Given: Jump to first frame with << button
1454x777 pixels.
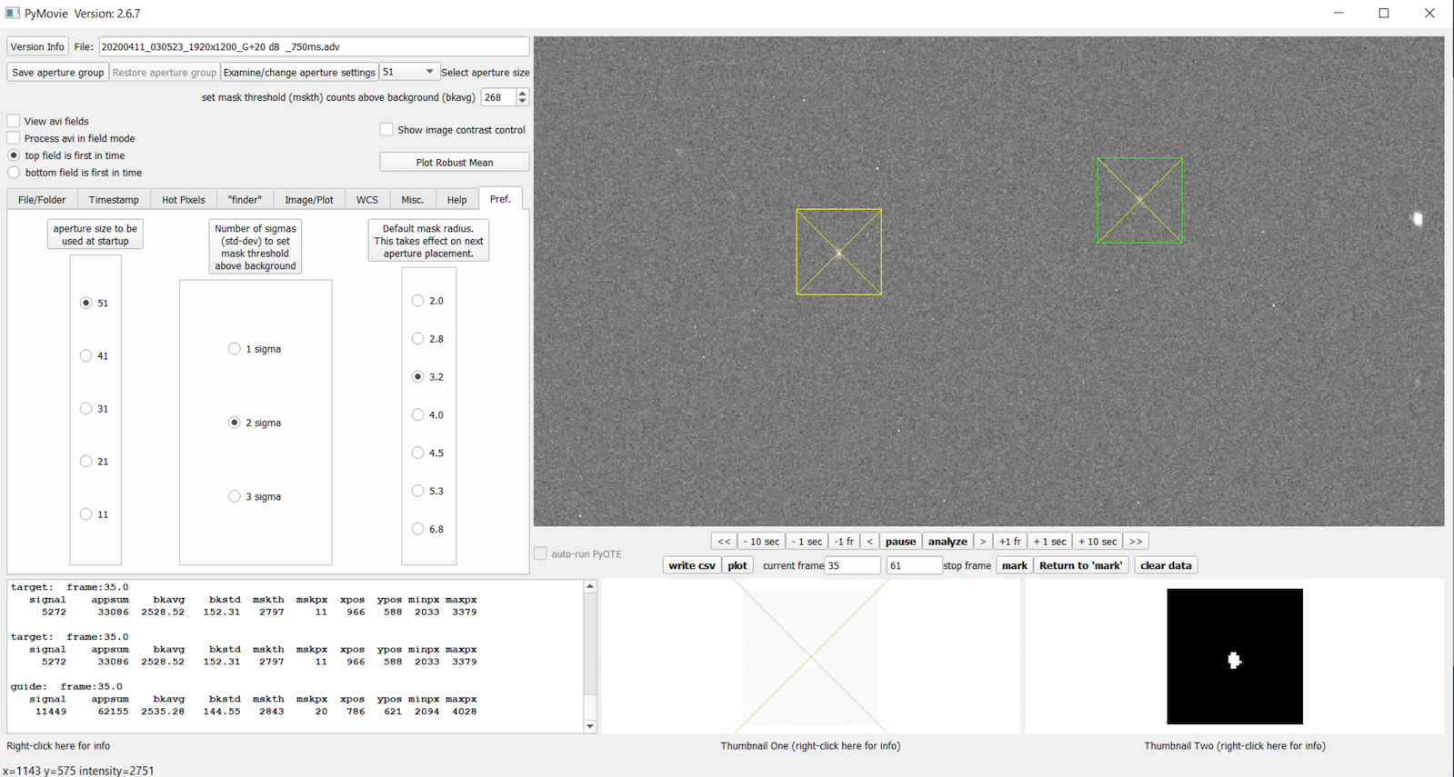Looking at the screenshot, I should (724, 542).
